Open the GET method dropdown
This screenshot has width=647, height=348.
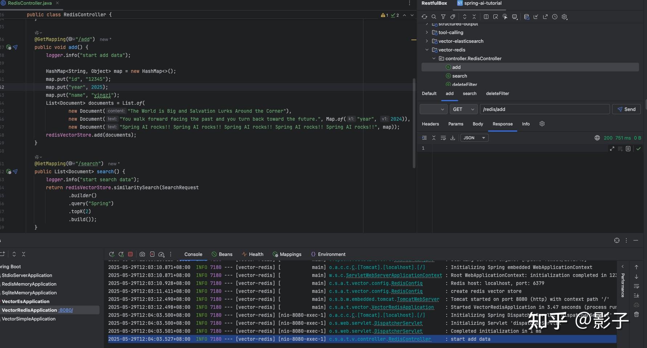(464, 109)
